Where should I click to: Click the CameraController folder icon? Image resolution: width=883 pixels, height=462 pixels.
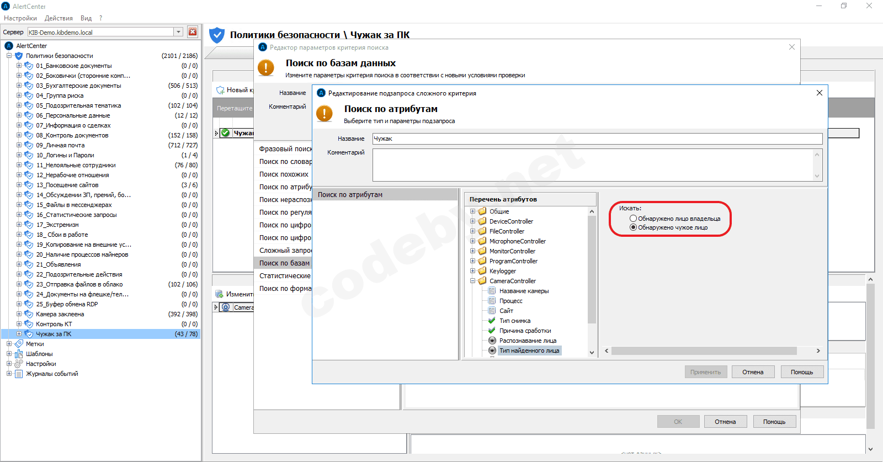[482, 281]
